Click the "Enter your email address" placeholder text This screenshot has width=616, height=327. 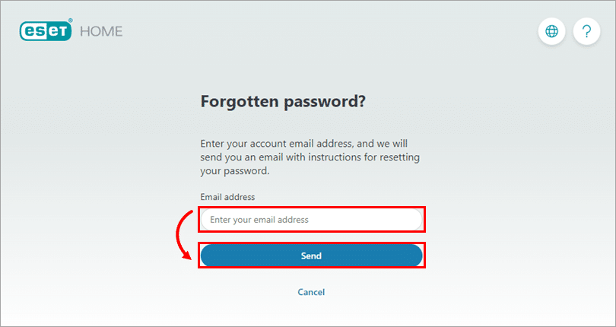259,220
